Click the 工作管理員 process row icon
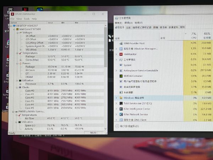The width and height of the screenshot is (213, 160). coord(121,60)
